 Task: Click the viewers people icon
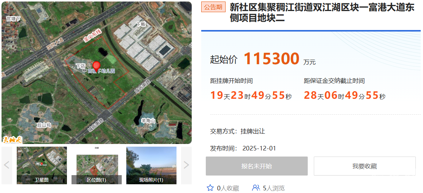point(256,188)
